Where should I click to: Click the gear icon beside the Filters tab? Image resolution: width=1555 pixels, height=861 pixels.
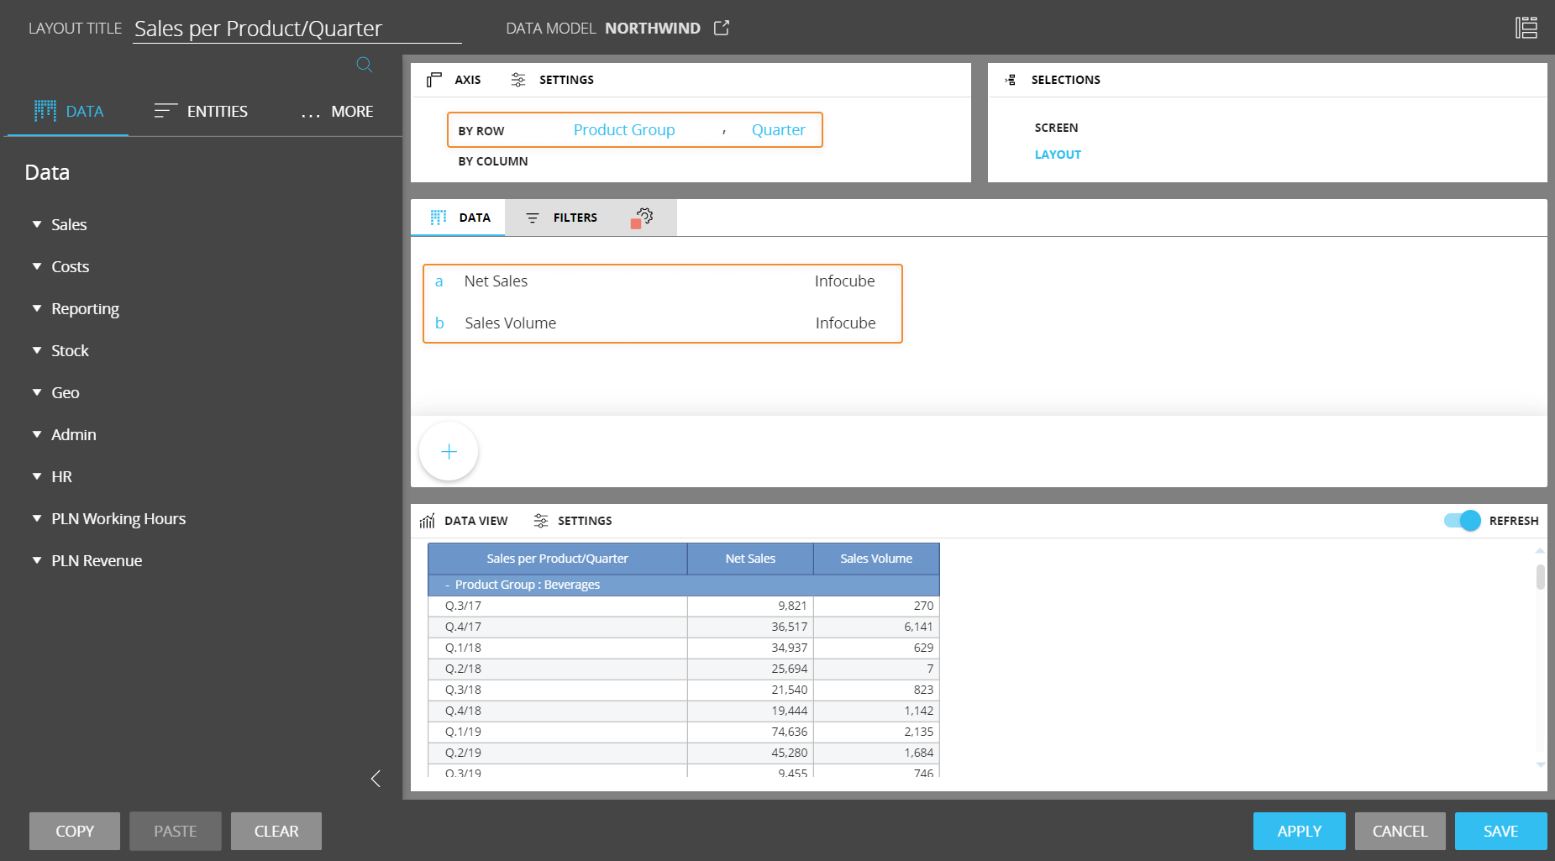pos(644,217)
